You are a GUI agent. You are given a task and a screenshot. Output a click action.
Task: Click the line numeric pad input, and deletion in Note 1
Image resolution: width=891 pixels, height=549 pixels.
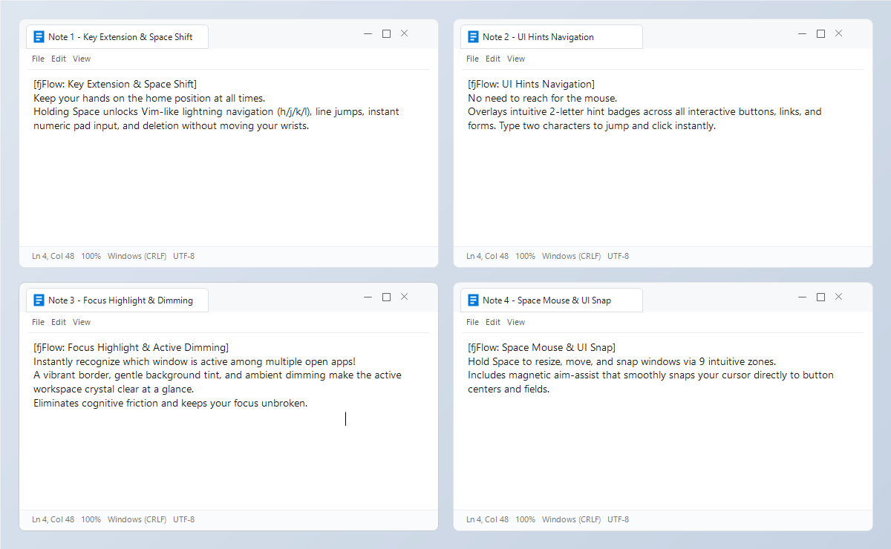tap(171, 126)
